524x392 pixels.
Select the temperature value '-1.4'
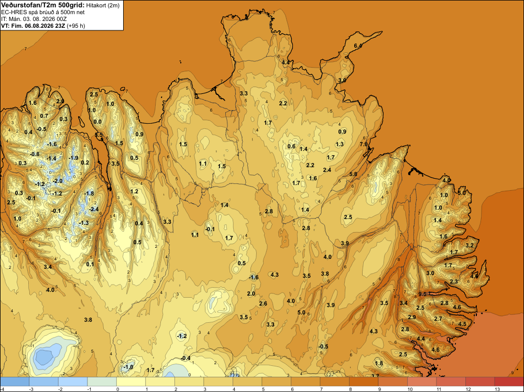click(x=51, y=158)
